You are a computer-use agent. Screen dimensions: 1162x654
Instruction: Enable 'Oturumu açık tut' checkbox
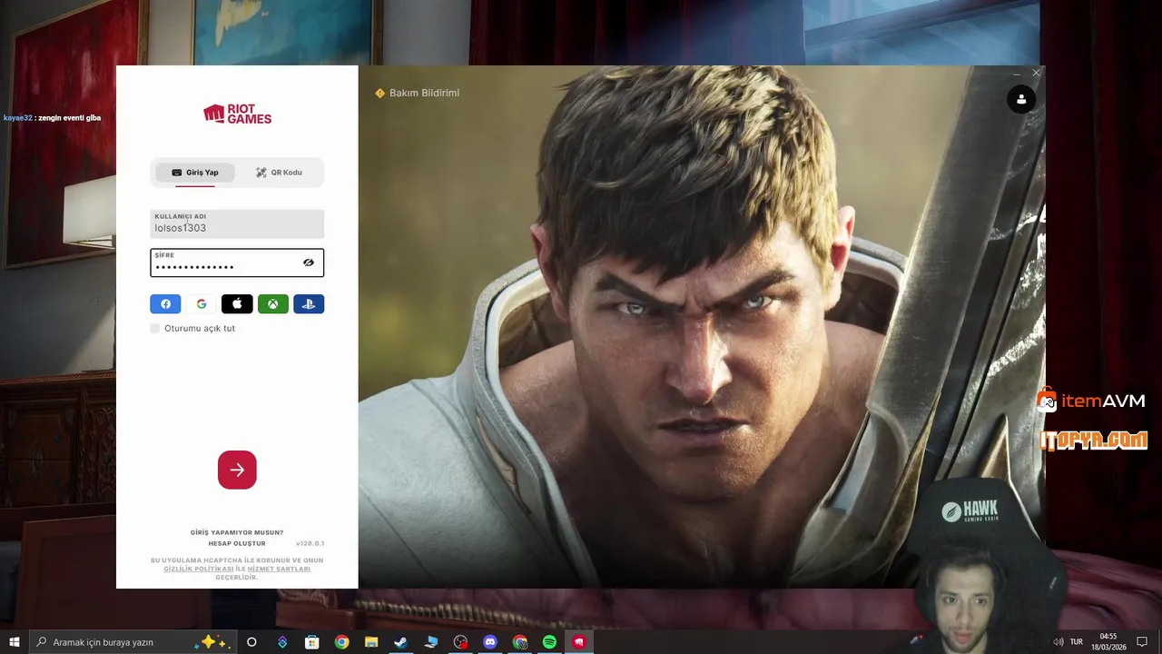point(155,328)
